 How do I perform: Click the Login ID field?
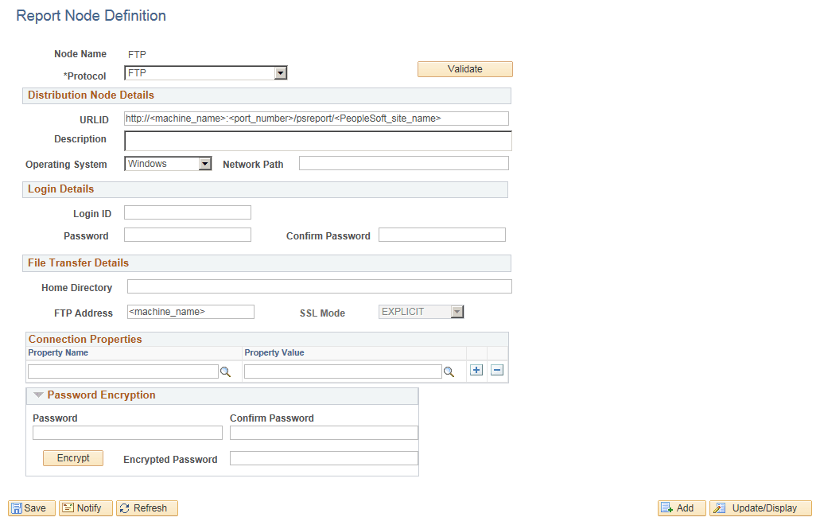tap(187, 212)
